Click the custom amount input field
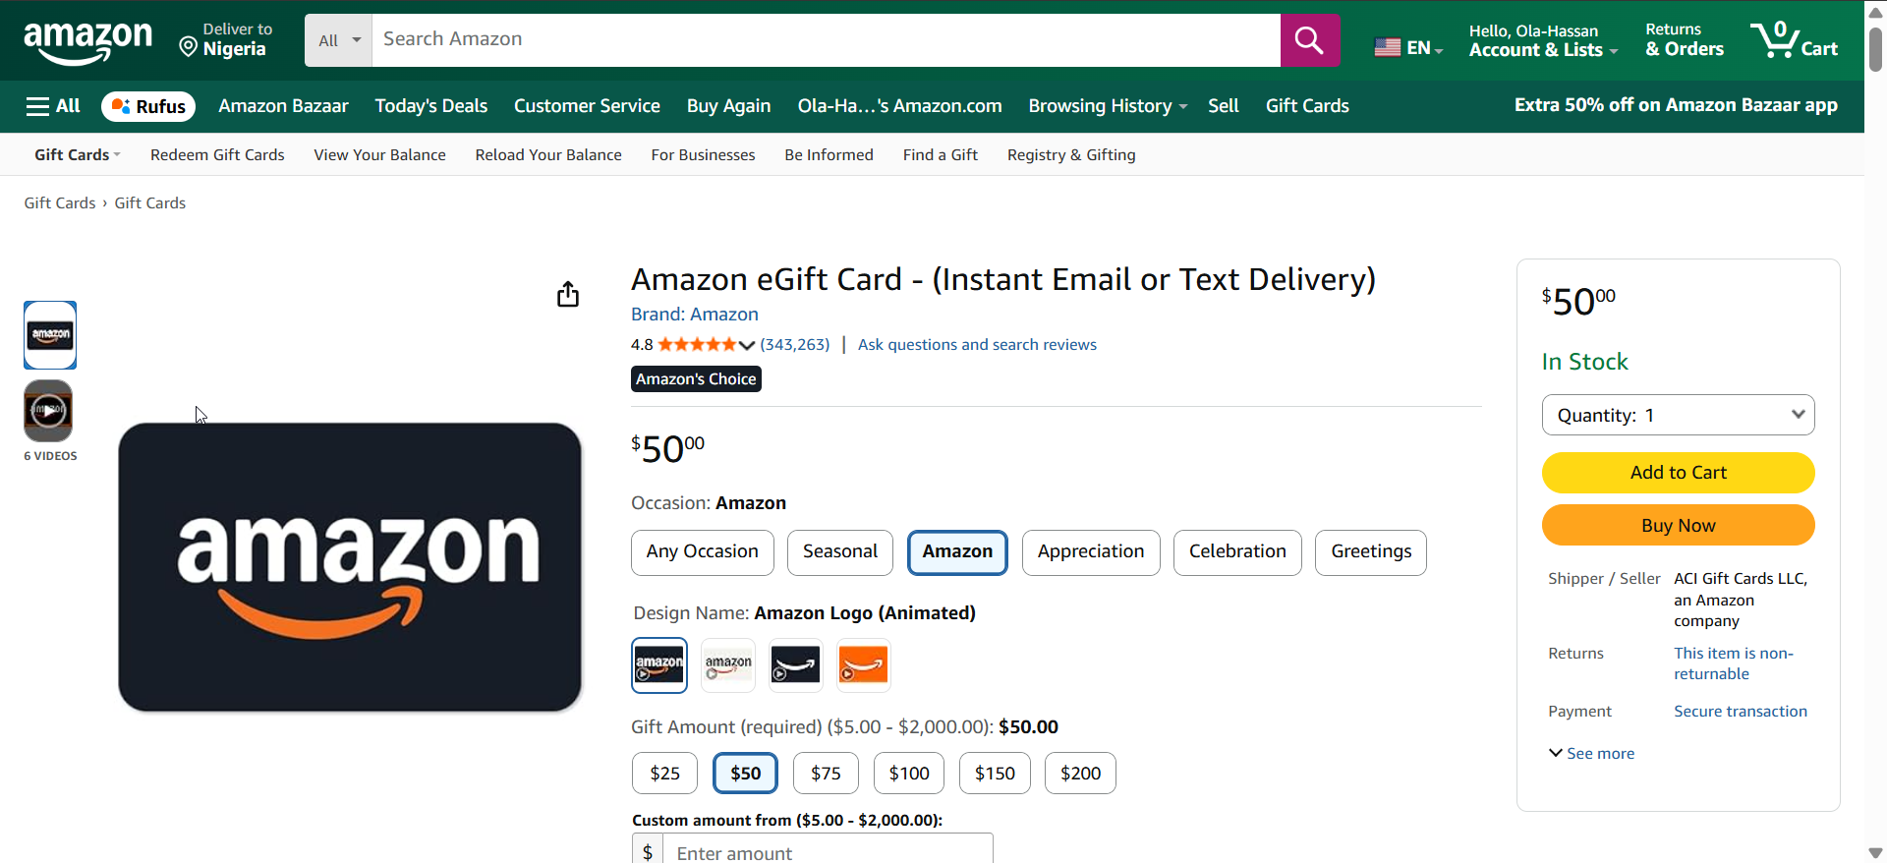The width and height of the screenshot is (1887, 863). click(828, 851)
